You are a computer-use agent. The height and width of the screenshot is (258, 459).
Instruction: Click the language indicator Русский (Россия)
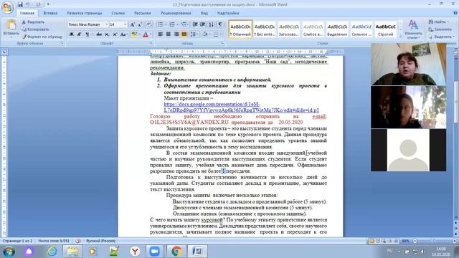click(x=100, y=241)
